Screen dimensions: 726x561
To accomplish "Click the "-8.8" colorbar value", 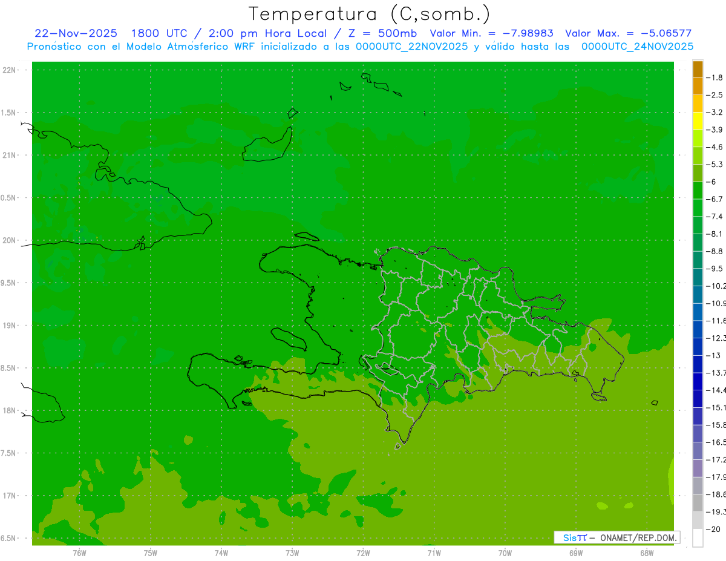I will 715,251.
